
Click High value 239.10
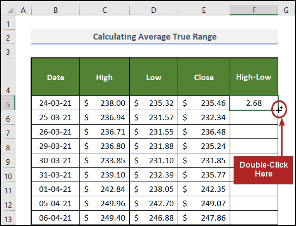point(105,175)
